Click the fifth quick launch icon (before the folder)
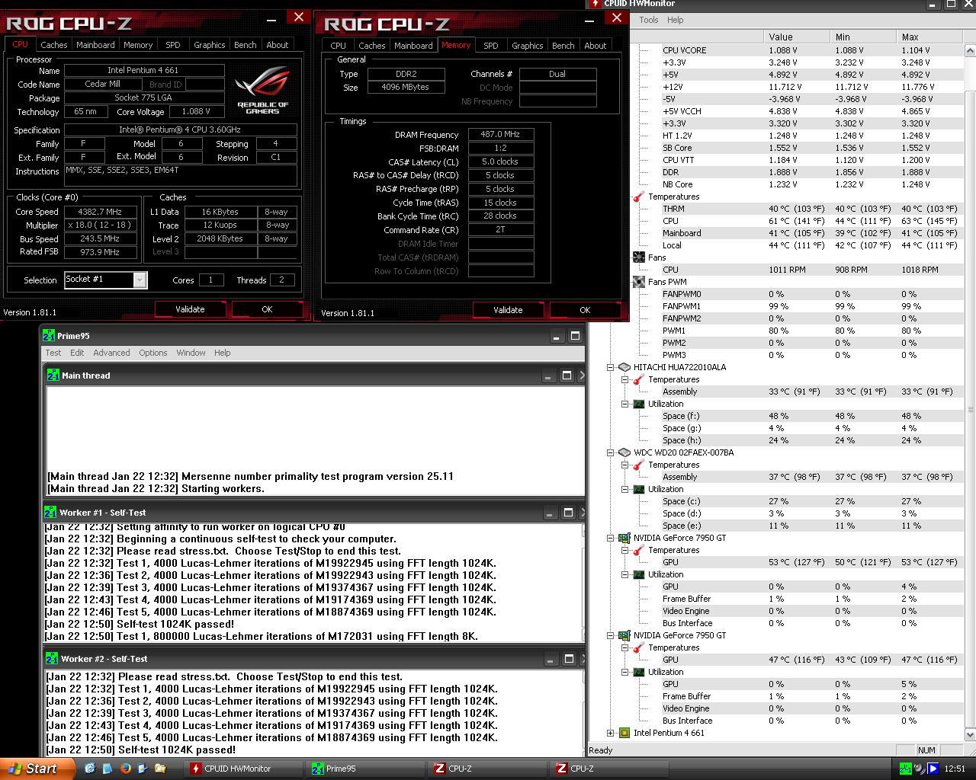Screen dimensions: 976x780 pos(143,769)
